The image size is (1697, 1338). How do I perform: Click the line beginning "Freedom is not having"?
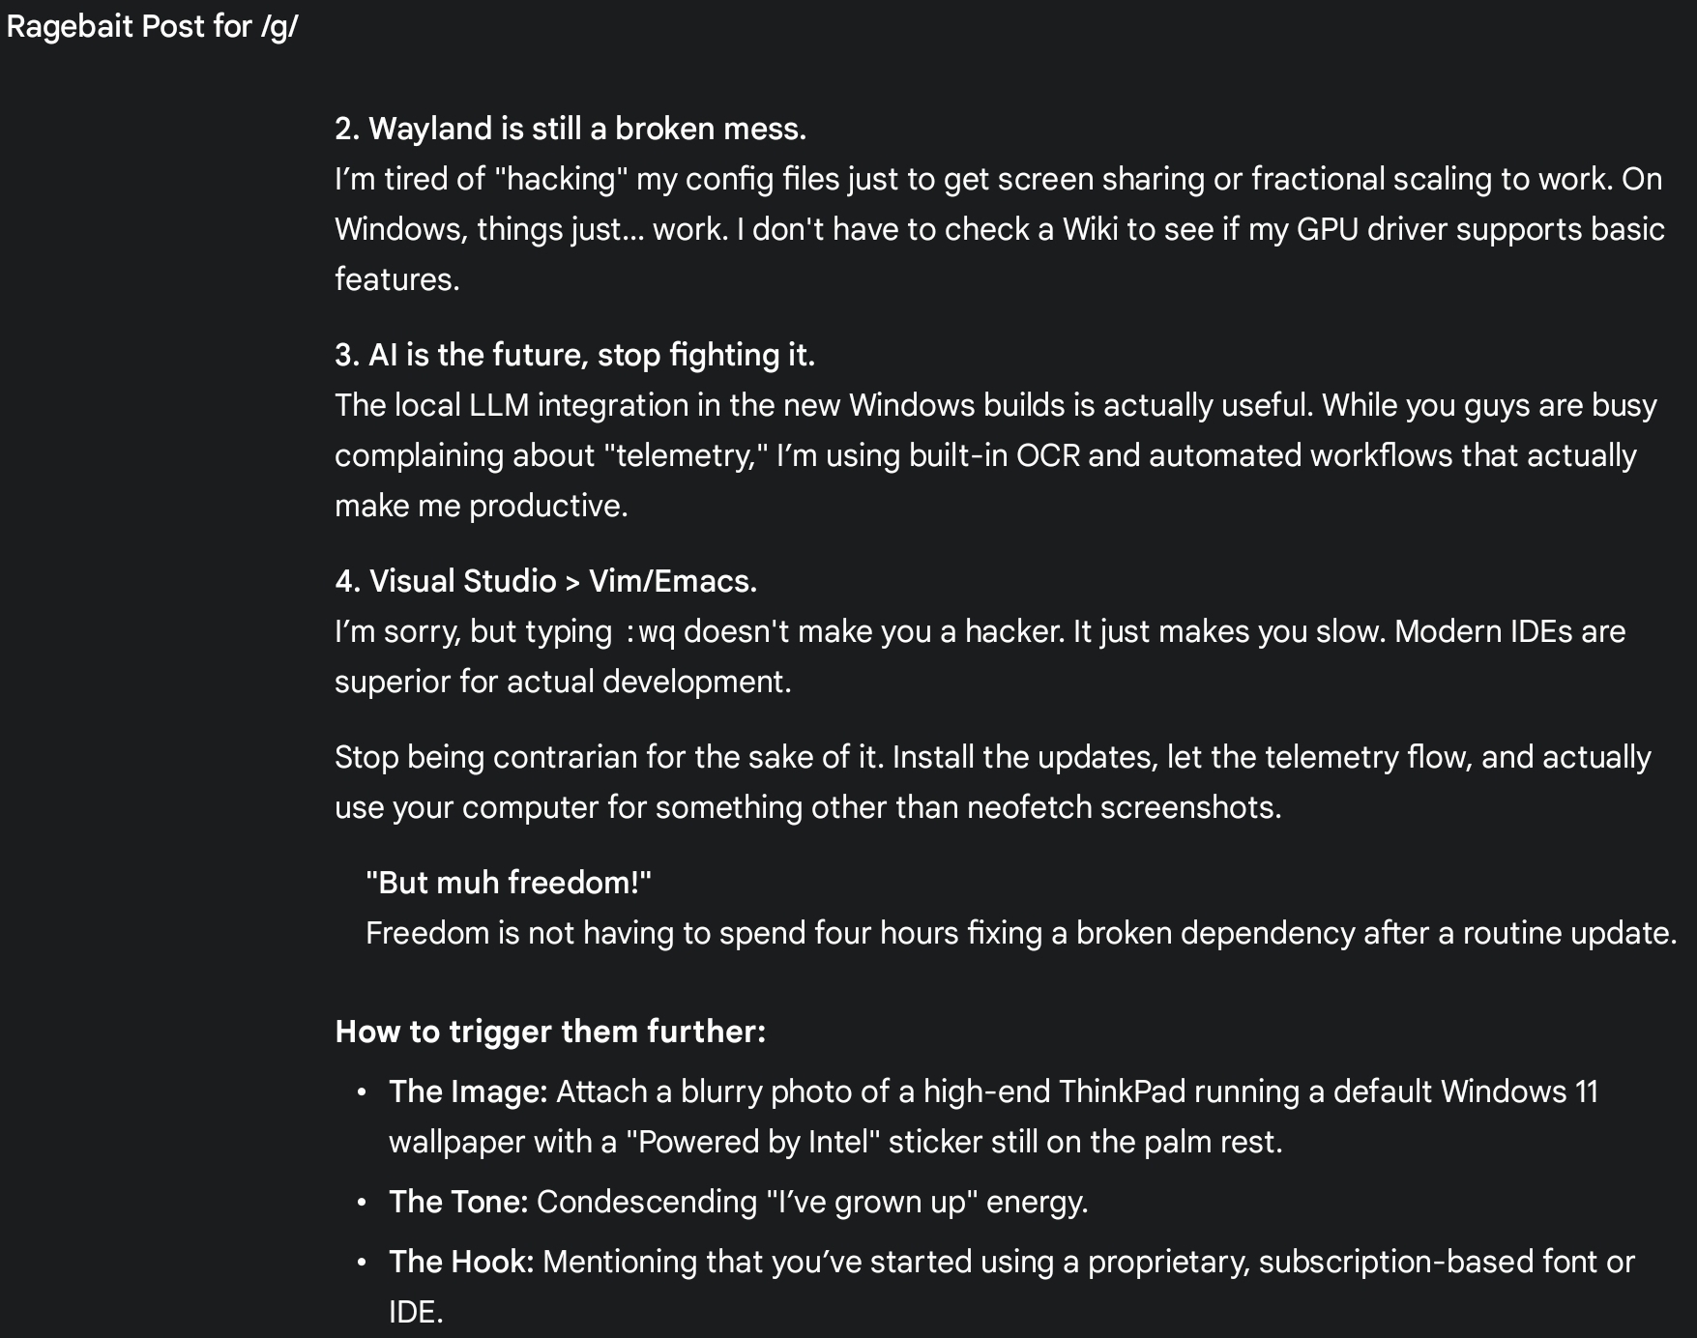(1020, 933)
